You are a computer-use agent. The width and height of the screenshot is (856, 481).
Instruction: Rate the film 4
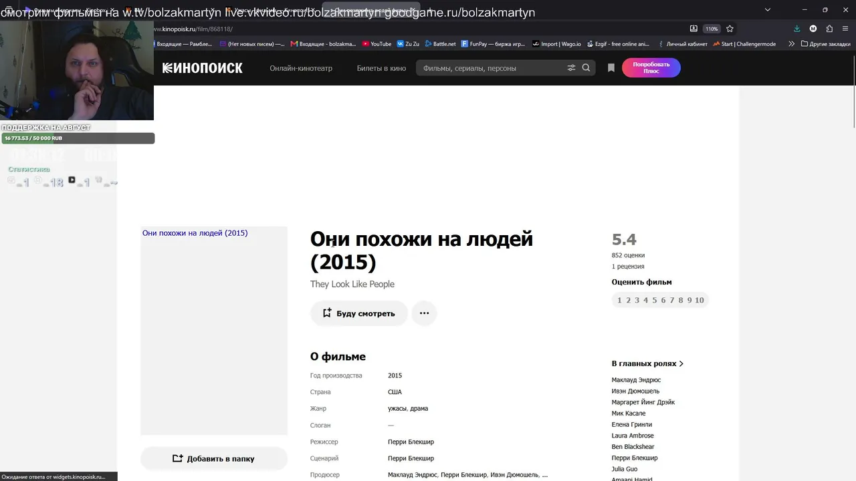click(x=645, y=301)
